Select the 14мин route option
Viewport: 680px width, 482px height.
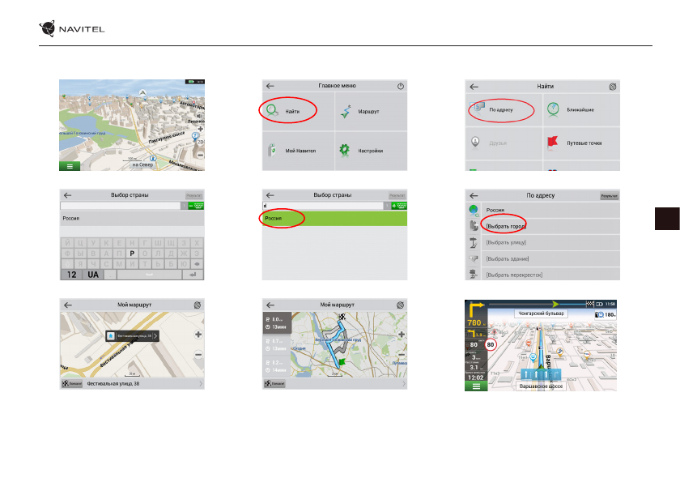[277, 366]
